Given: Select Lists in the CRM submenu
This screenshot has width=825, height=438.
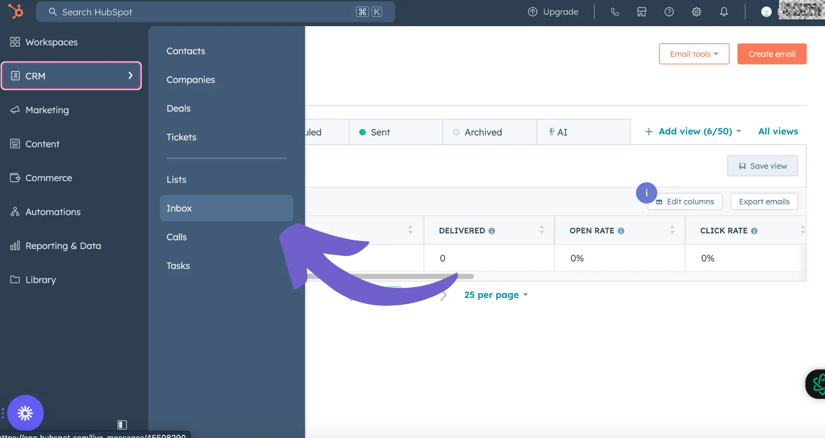Looking at the screenshot, I should 226,179.
